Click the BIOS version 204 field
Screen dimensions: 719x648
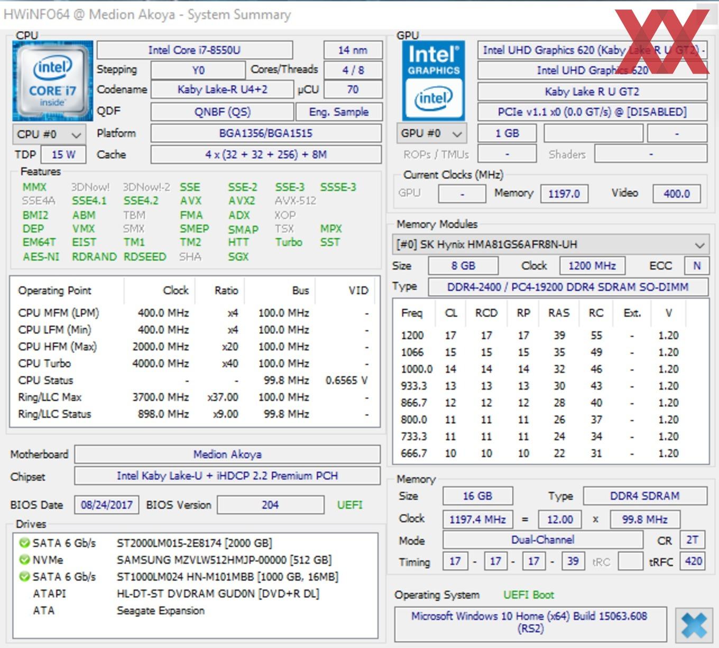pos(270,505)
